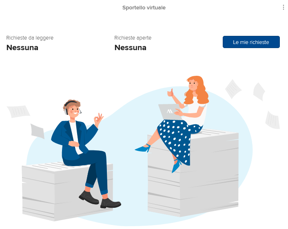This screenshot has height=229, width=288.
Task: Click the woman's thumbs-up hand
Action: click(170, 93)
